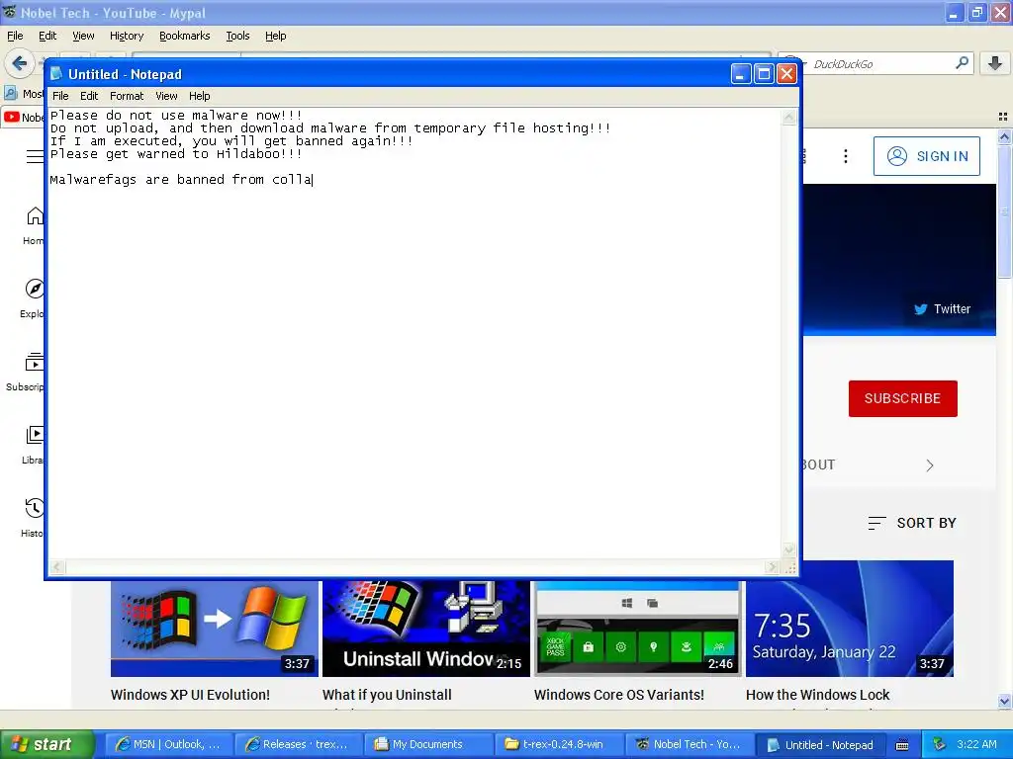Click the tray icon beside the clock
The height and width of the screenshot is (759, 1013).
[x=938, y=744]
